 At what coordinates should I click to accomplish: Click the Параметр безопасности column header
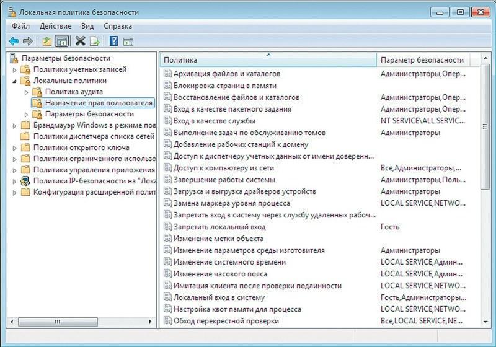422,60
